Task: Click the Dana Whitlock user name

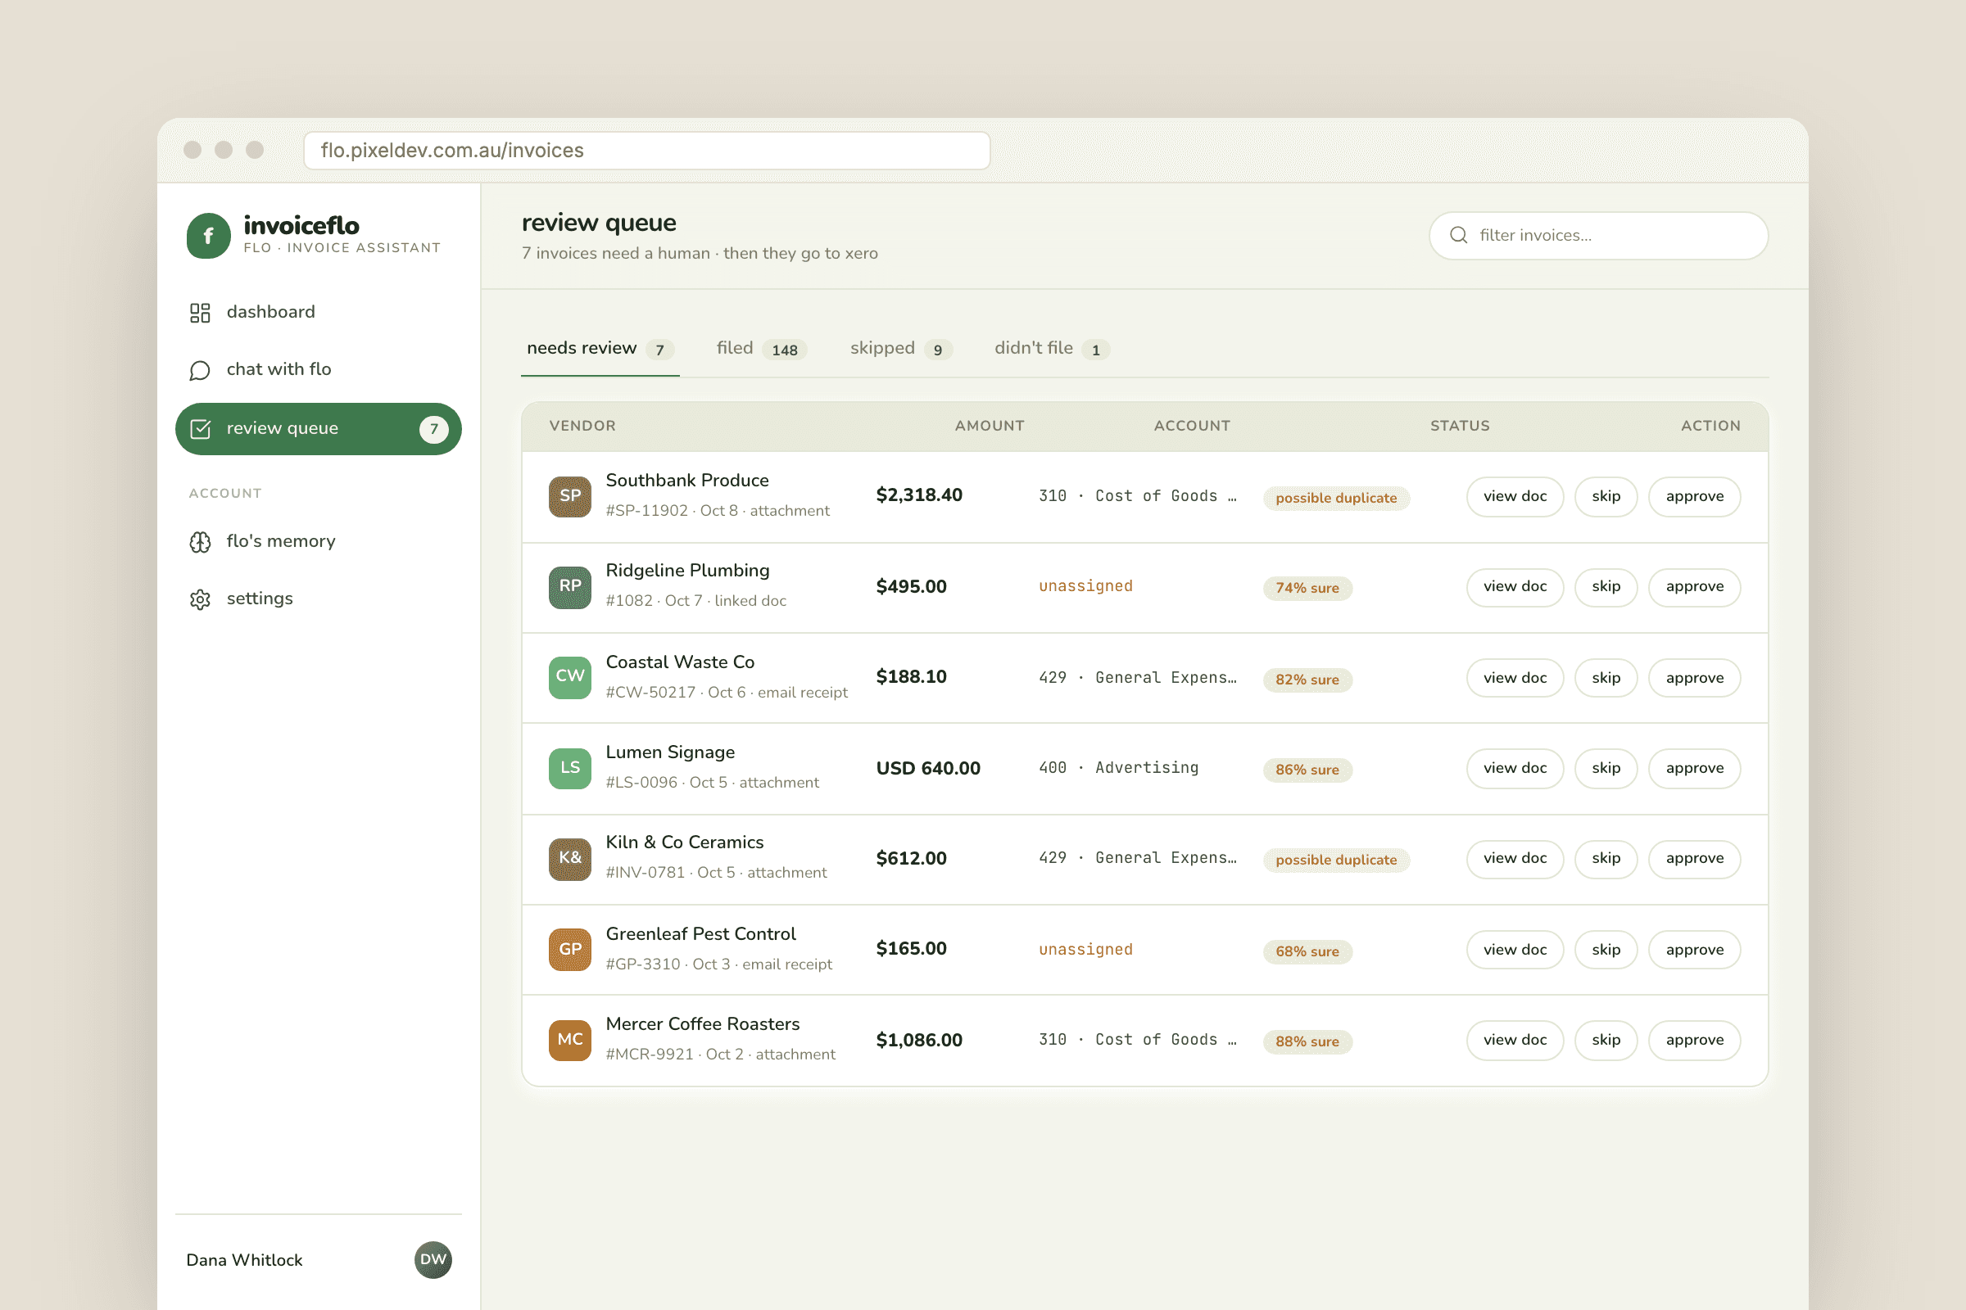Action: point(244,1260)
